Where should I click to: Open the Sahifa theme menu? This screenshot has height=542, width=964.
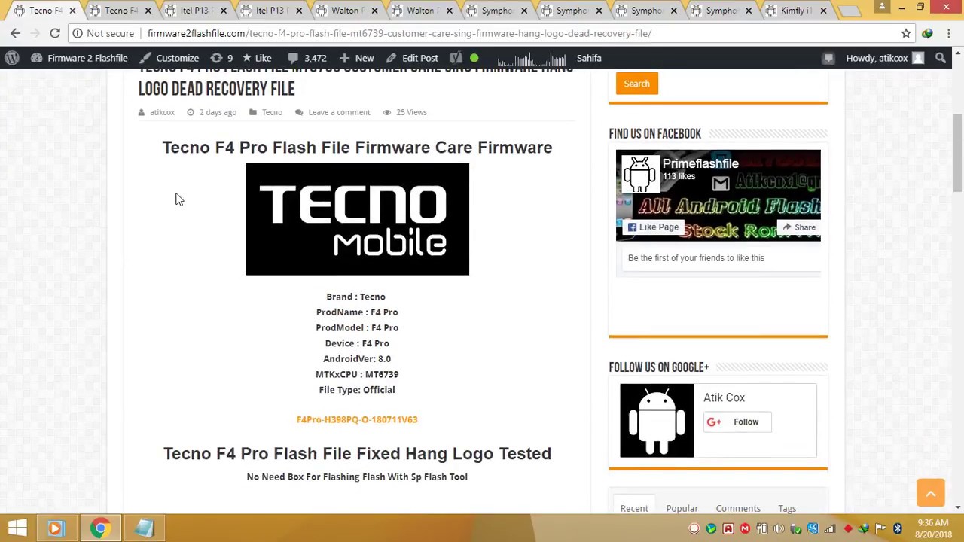(x=589, y=58)
